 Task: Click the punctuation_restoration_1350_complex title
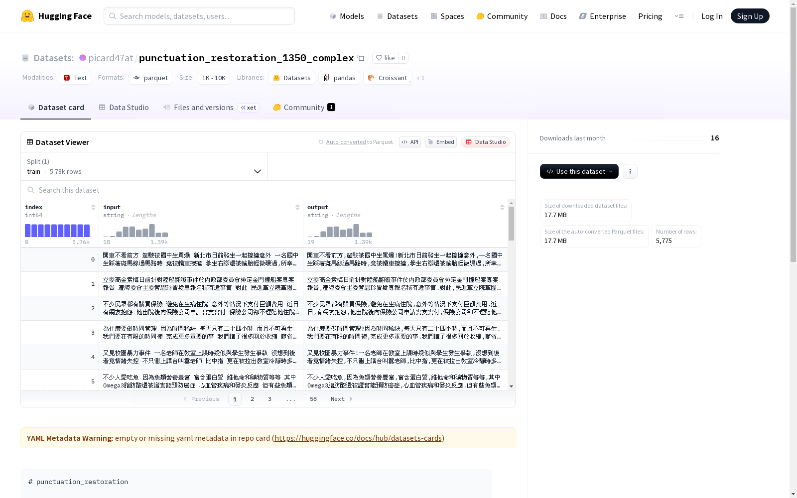(x=247, y=58)
